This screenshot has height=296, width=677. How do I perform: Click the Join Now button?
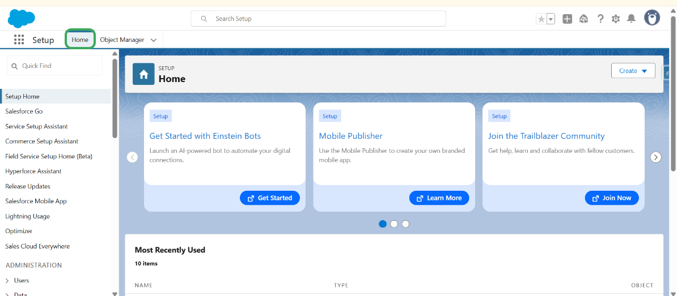612,198
